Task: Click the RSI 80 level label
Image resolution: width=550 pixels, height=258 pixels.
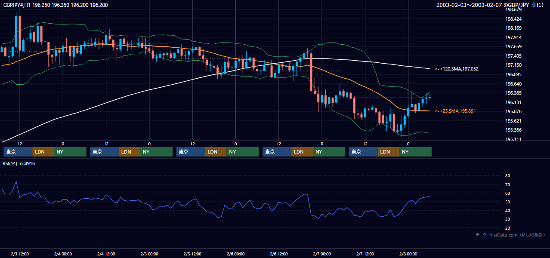Action: click(x=507, y=176)
